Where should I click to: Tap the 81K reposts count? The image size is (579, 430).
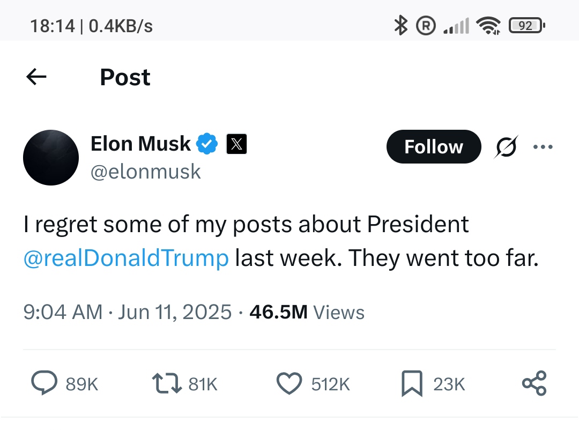(203, 384)
